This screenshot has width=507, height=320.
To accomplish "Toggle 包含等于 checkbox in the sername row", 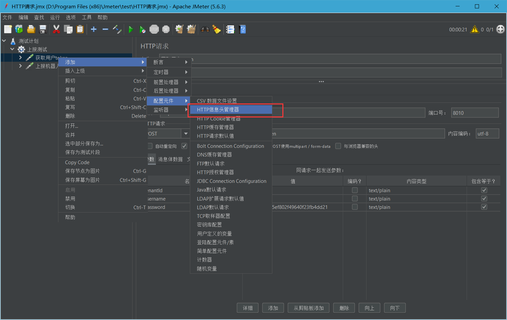I will (484, 199).
